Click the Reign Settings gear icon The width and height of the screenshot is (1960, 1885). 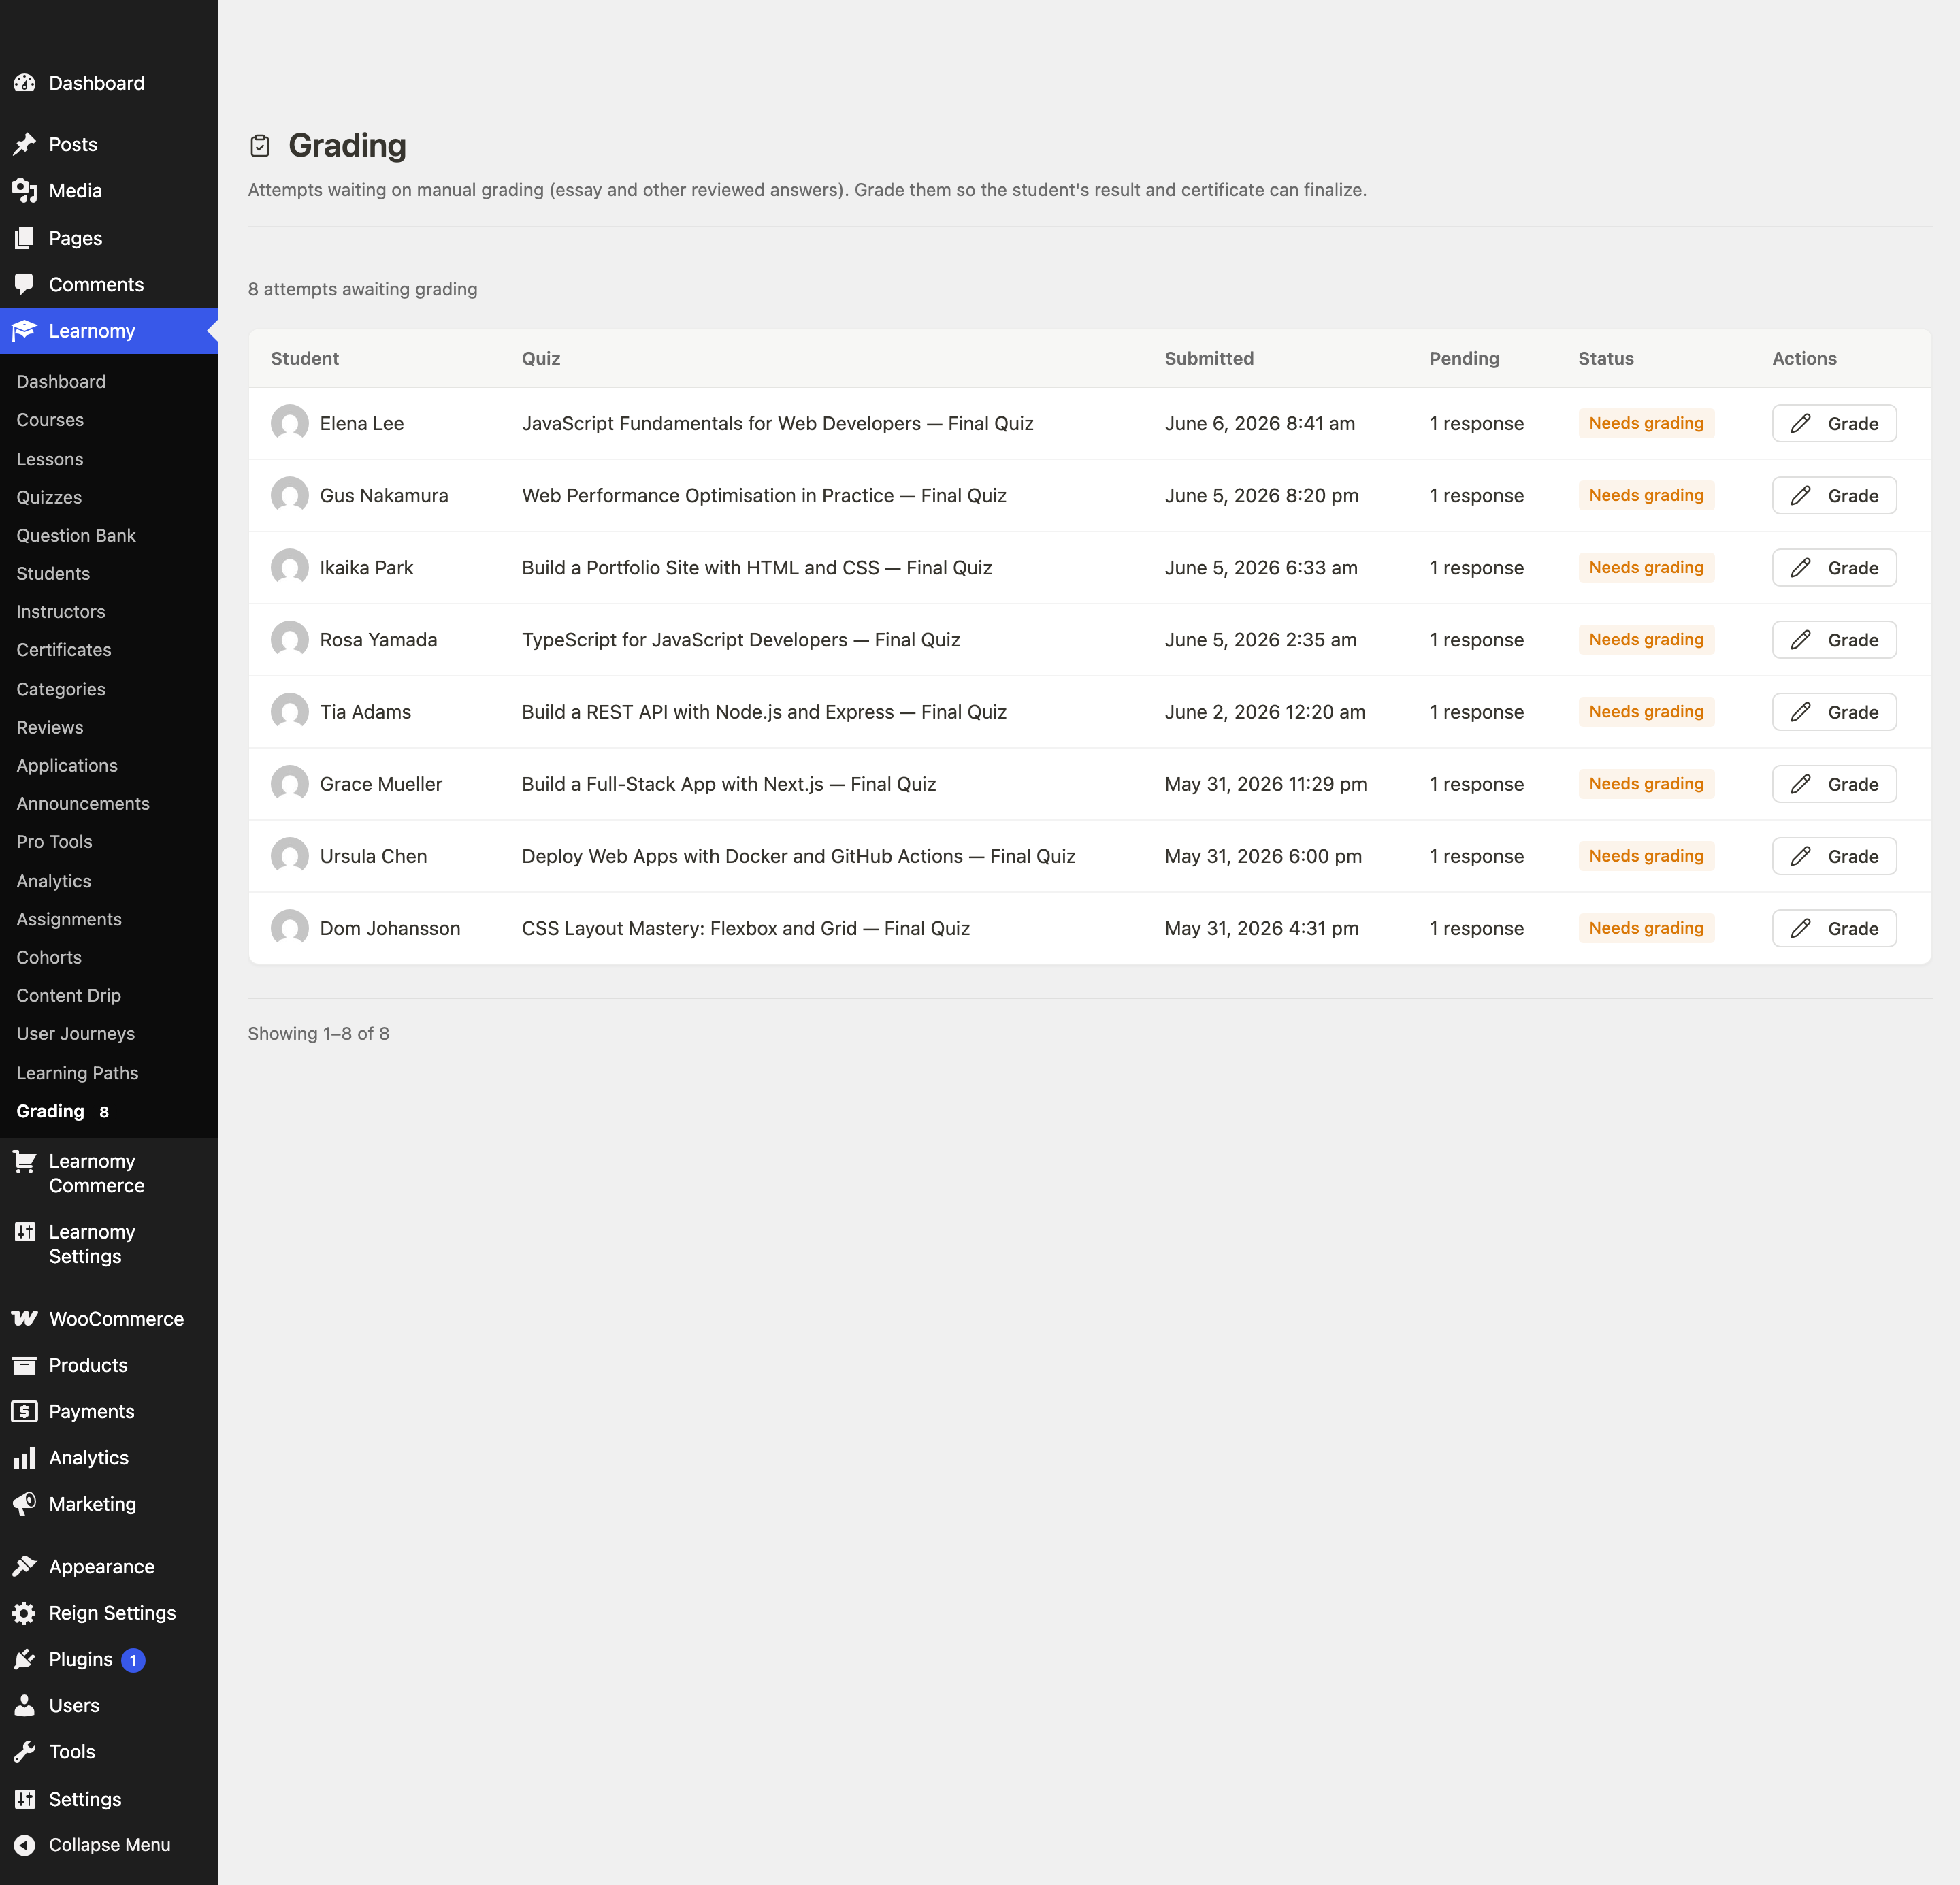coord(25,1612)
